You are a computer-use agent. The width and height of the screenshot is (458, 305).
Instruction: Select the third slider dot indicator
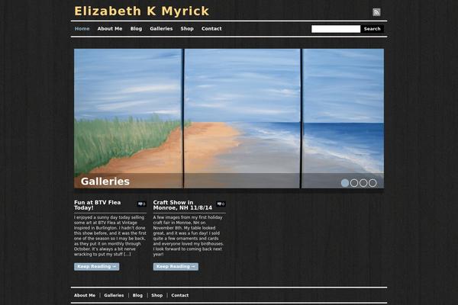point(363,183)
